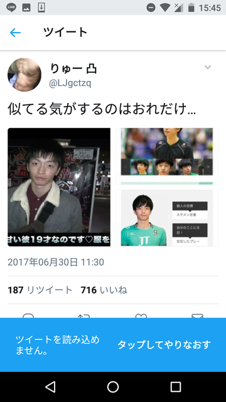Viewport: 226px width, 402px height.
Task: Tap the ツイートを読み込めません message
Action: 57,345
